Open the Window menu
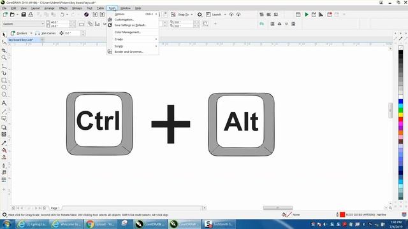 point(126,8)
